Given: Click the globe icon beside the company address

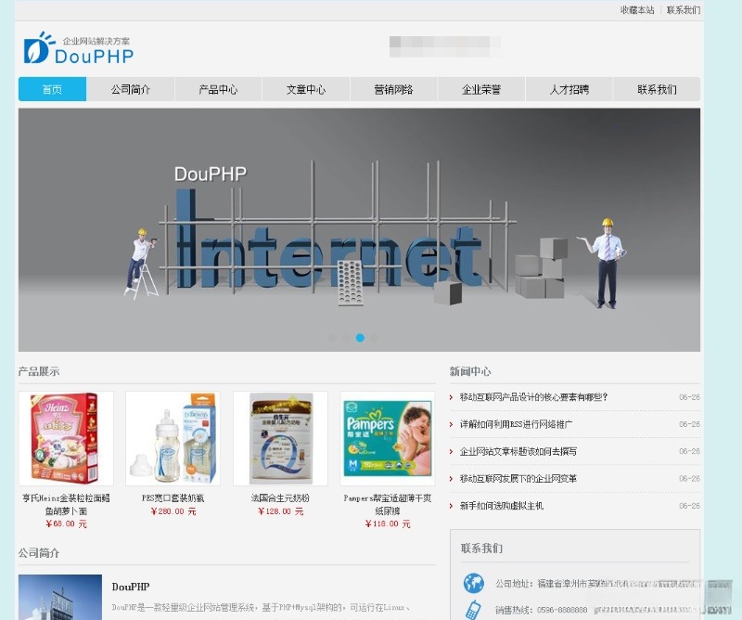Looking at the screenshot, I should click(x=473, y=585).
